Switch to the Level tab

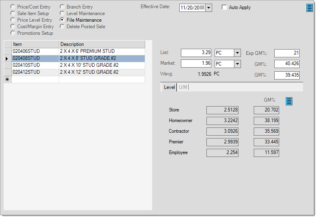pos(169,87)
